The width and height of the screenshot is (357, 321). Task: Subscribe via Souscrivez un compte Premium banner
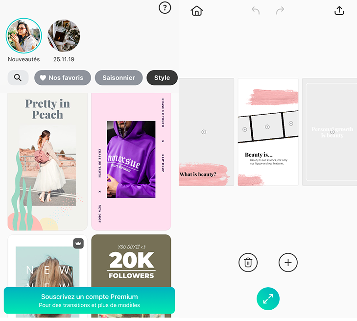[89, 300]
